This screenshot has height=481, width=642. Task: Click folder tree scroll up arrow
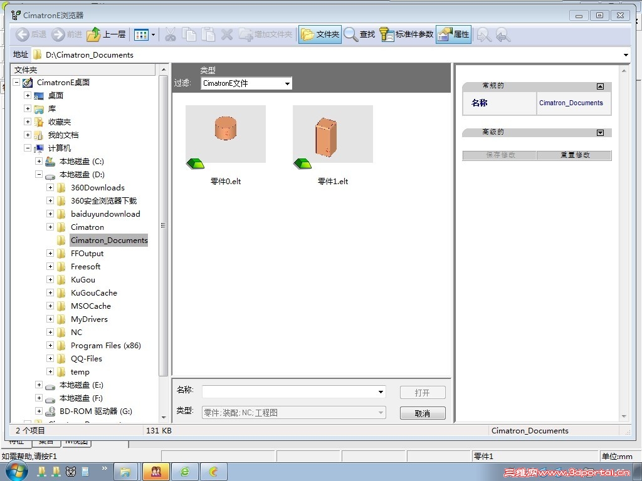[x=164, y=70]
